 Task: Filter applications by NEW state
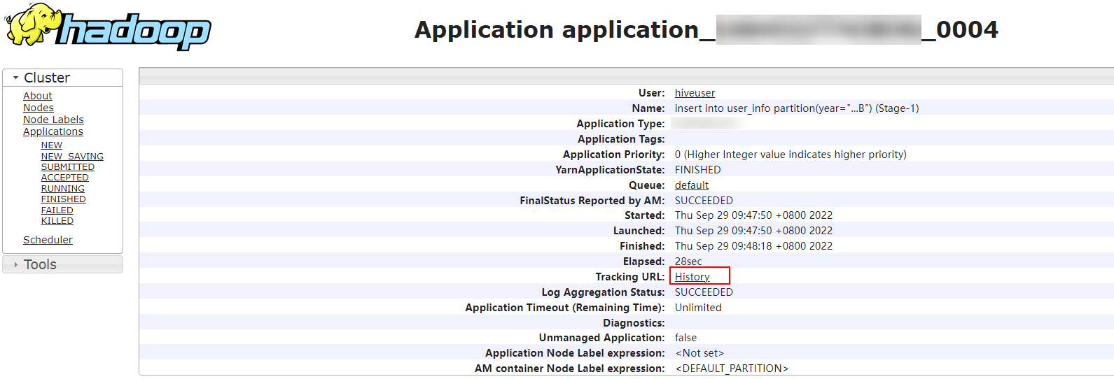click(x=52, y=145)
